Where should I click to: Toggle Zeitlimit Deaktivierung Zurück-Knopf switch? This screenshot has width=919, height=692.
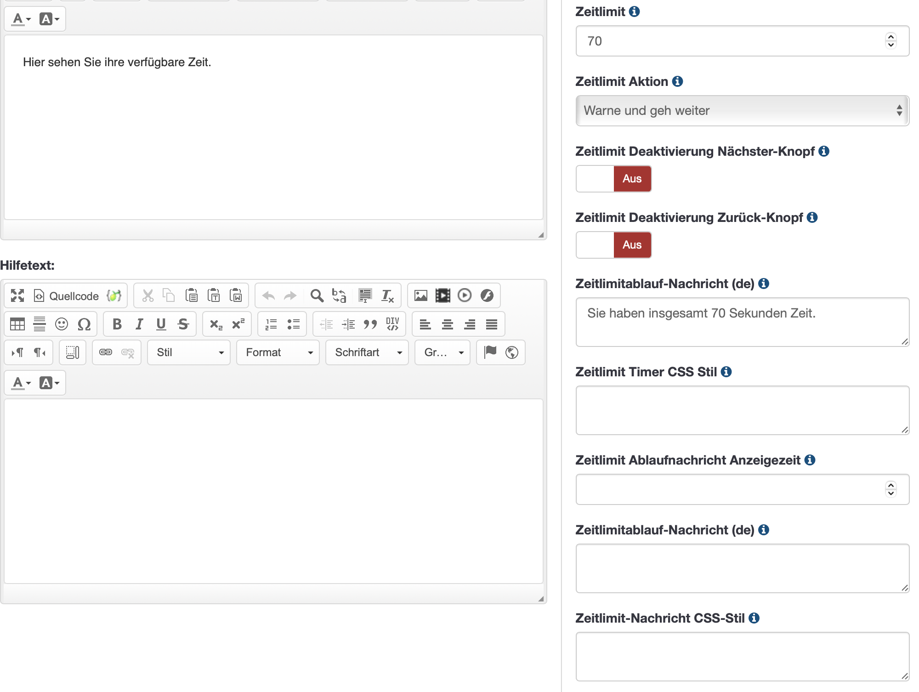(x=613, y=245)
